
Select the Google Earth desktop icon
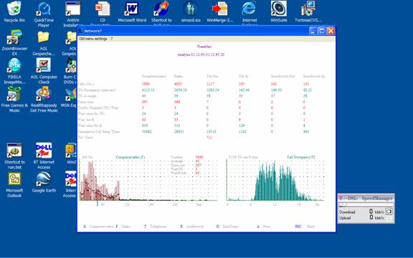pos(44,182)
